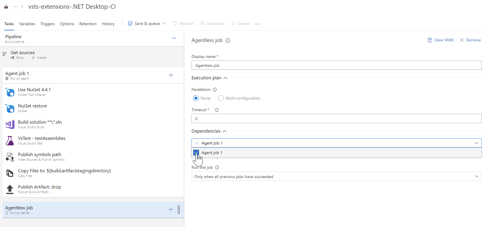
Task: Click the Timeout input field
Action: (x=336, y=119)
